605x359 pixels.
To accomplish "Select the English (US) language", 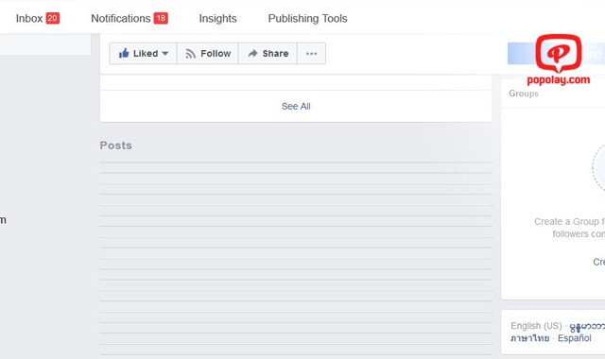I will coord(536,325).
